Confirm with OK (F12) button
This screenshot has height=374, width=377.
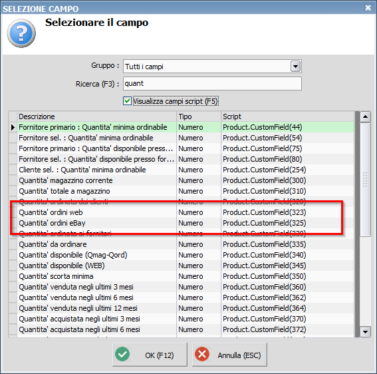[x=150, y=355]
